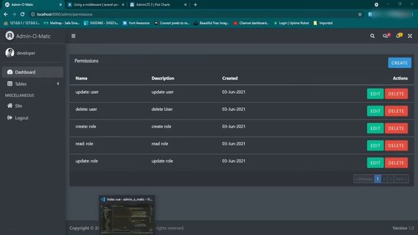Go to pagination page 1
The image size is (418, 235).
coord(378,179)
